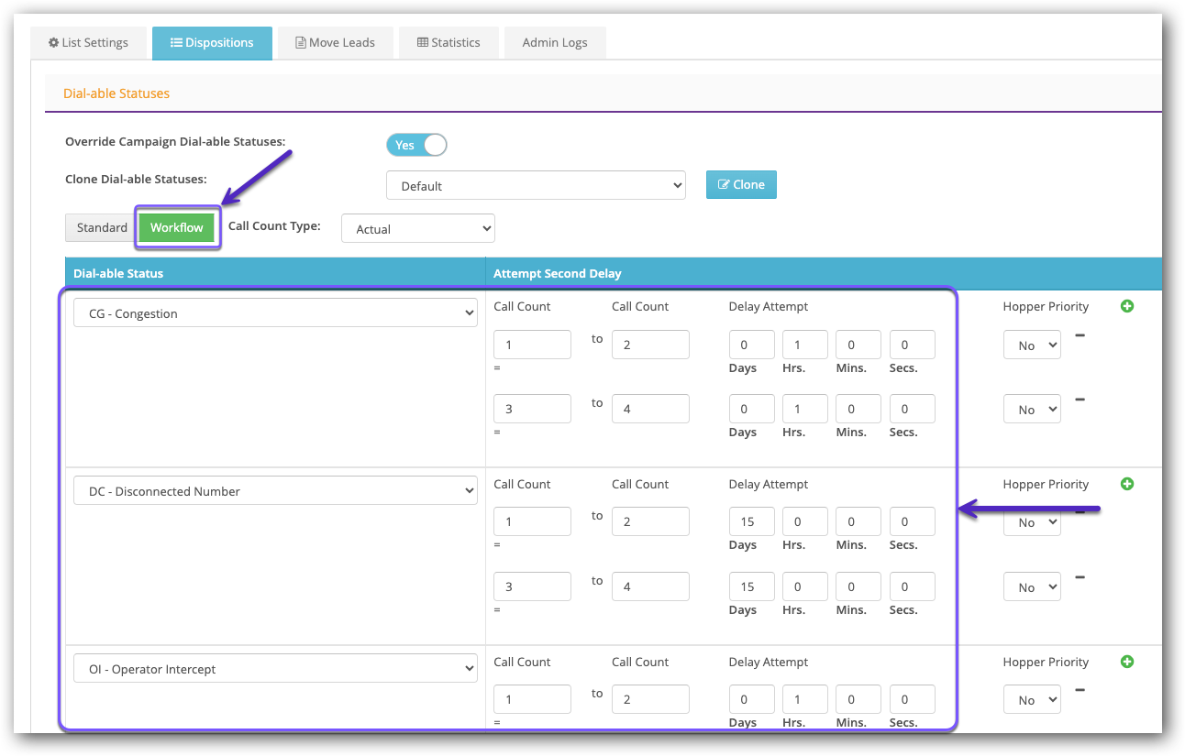Click the minus icon for OI - Operator Intercept row
Screen dimensions: 1185x756
(x=1080, y=690)
